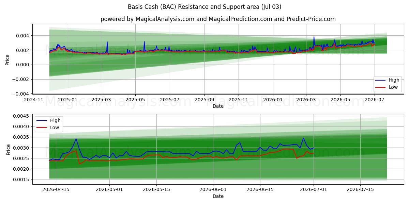Click the 'Price' axis label of the top chart

[7, 59]
